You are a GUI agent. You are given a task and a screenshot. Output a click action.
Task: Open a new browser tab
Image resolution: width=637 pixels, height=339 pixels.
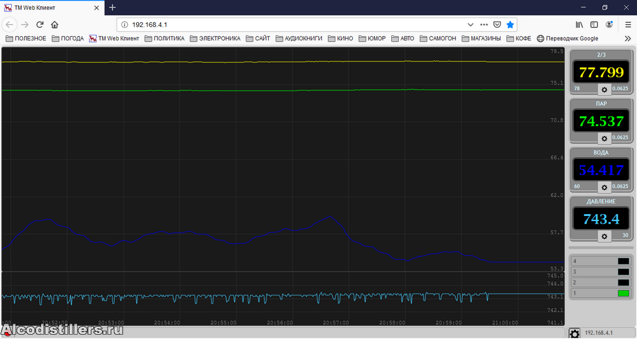click(x=113, y=7)
